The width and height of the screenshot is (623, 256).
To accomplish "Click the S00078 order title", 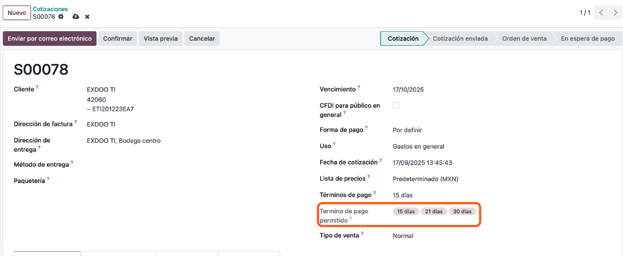I will coord(41,70).
